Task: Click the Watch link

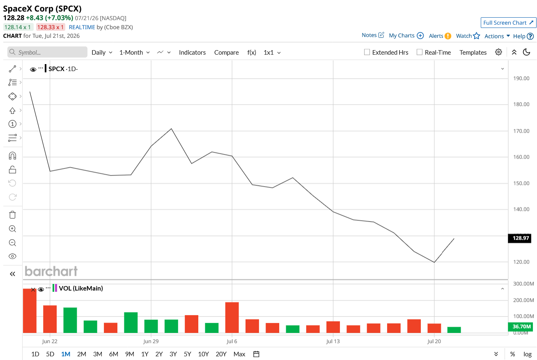Action: coord(464,36)
